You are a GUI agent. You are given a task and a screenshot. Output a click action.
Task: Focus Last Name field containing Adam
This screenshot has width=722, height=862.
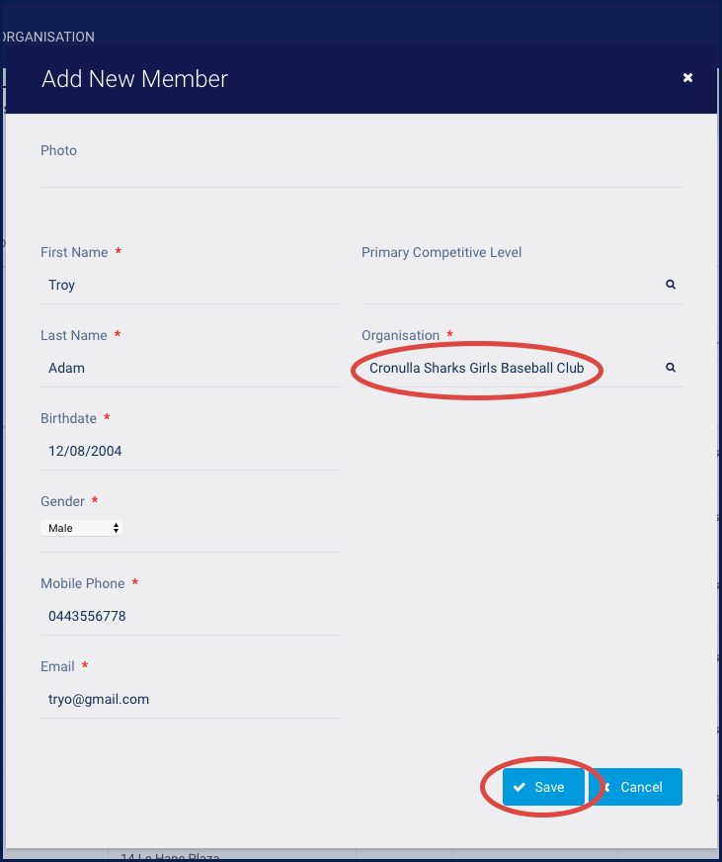pos(190,368)
